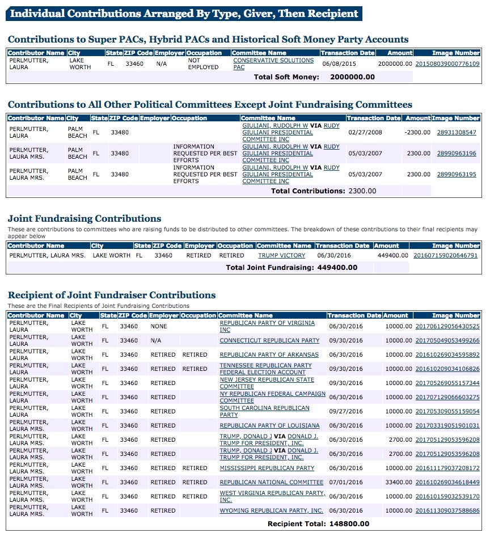Open Tennessee Republican Party Federal Election Account
Viewport: 490px width, 537px height.
coord(266,369)
